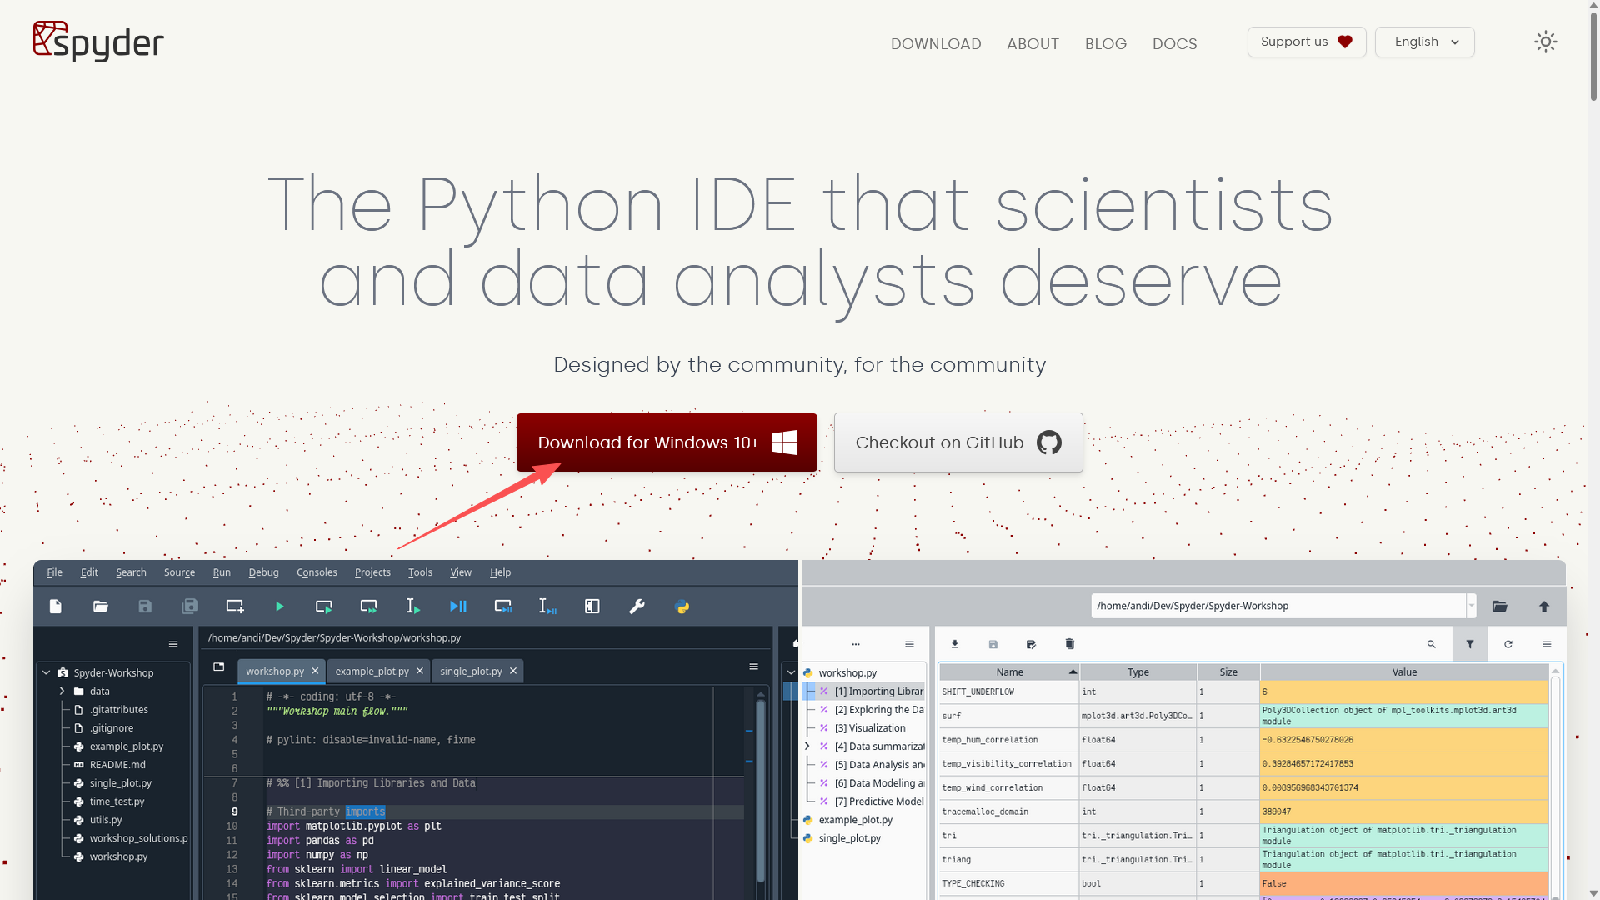
Task: Go to the BLOG page
Action: pyautogui.click(x=1105, y=43)
